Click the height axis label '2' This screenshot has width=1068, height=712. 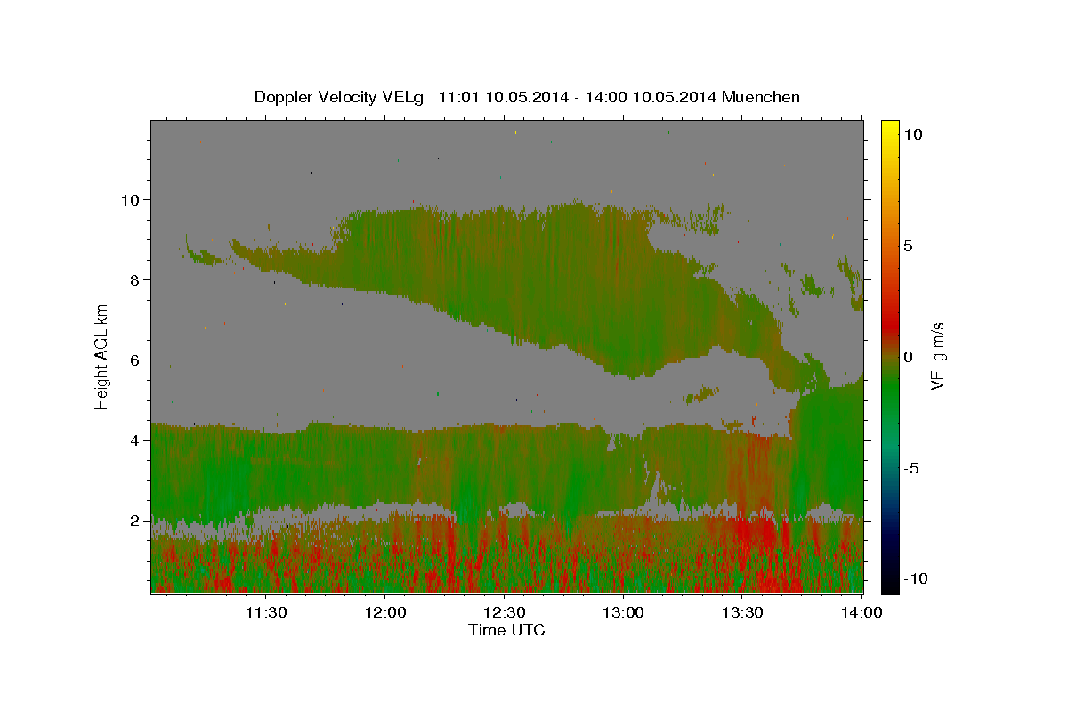[x=134, y=521]
